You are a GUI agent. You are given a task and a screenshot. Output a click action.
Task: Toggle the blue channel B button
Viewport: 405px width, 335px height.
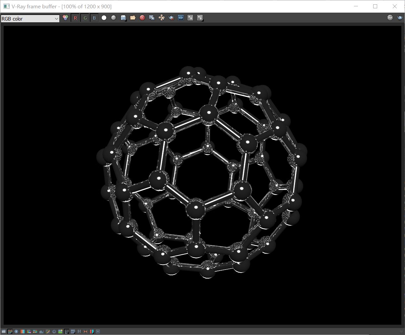(94, 18)
